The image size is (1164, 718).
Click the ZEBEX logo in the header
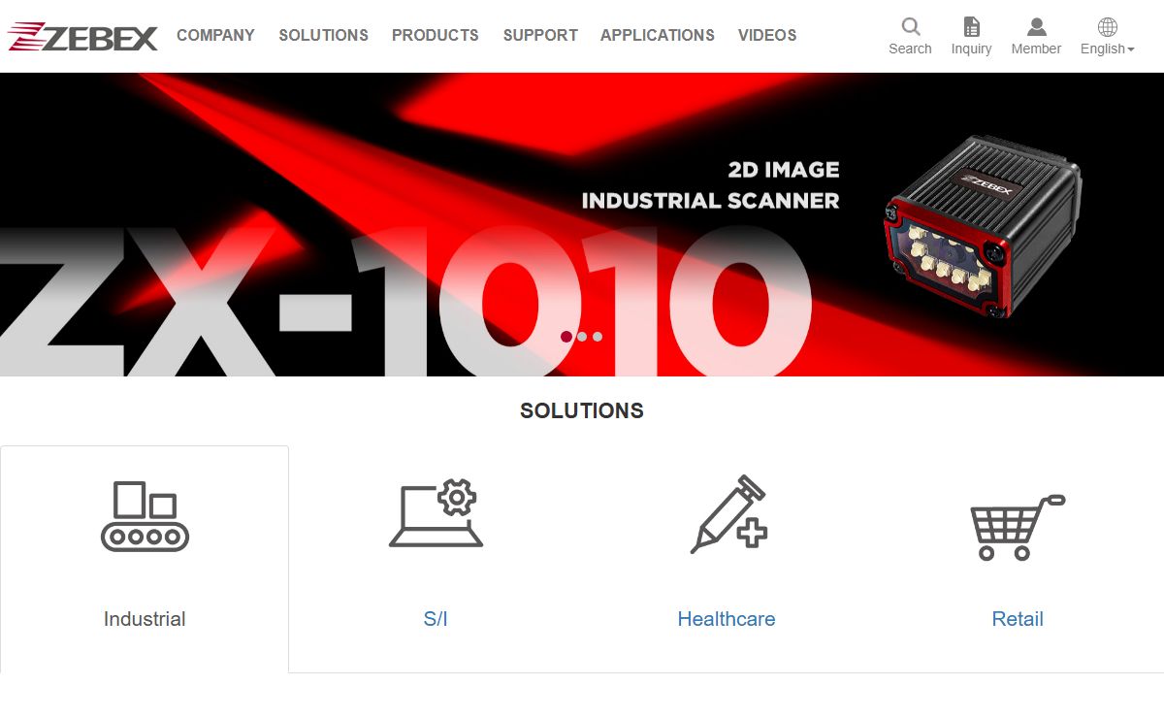point(82,37)
